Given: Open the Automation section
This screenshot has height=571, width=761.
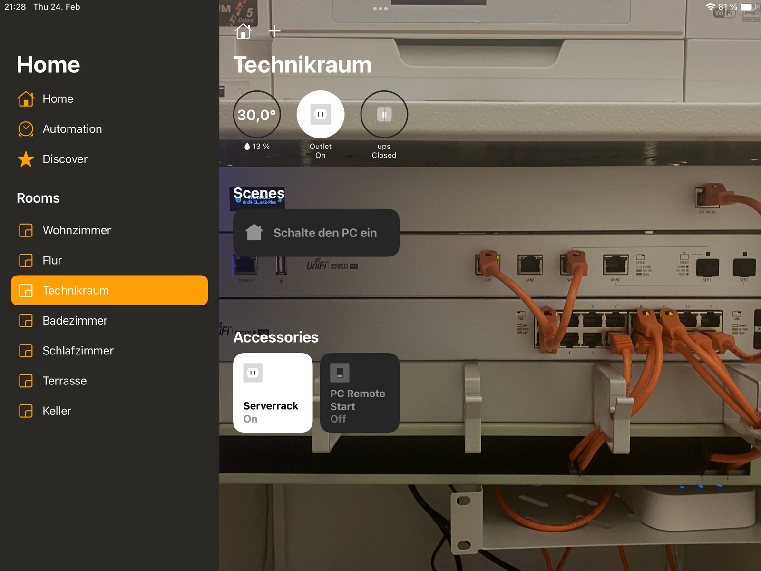Looking at the screenshot, I should click(72, 129).
